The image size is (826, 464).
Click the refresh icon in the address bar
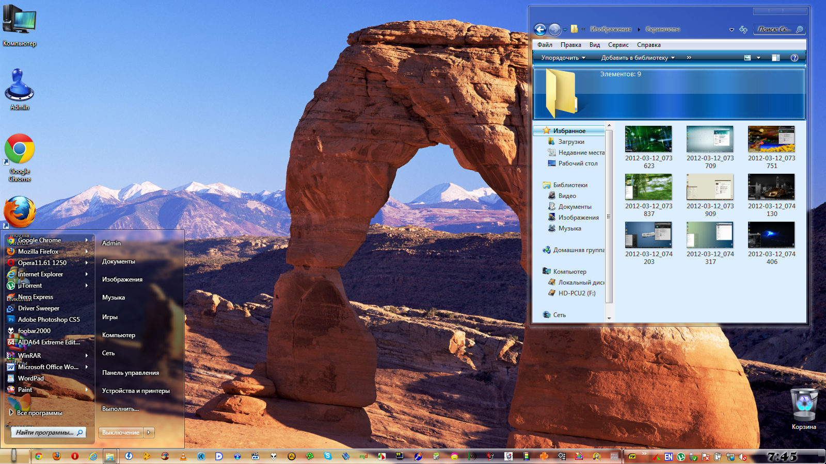(x=743, y=29)
